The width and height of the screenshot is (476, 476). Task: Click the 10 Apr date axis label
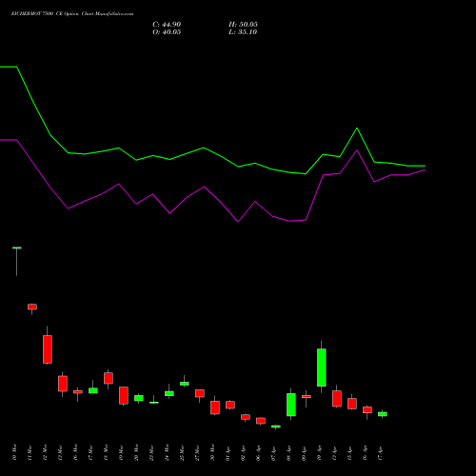point(319,453)
